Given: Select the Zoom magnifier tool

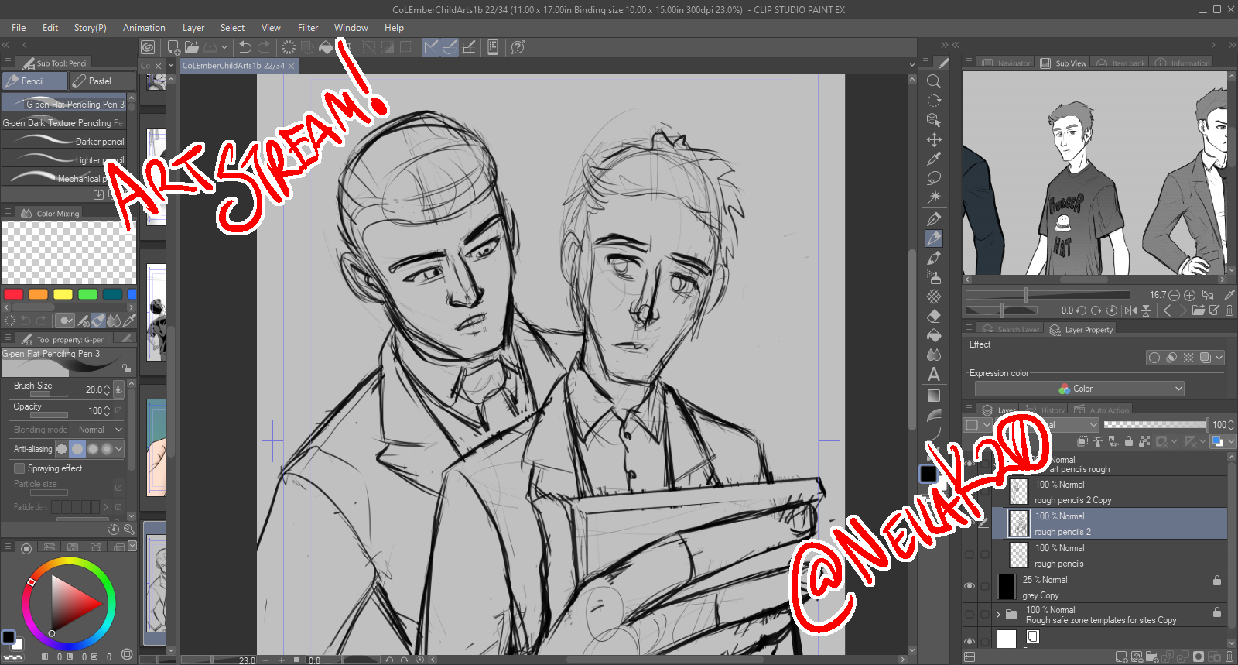Looking at the screenshot, I should click(x=934, y=81).
